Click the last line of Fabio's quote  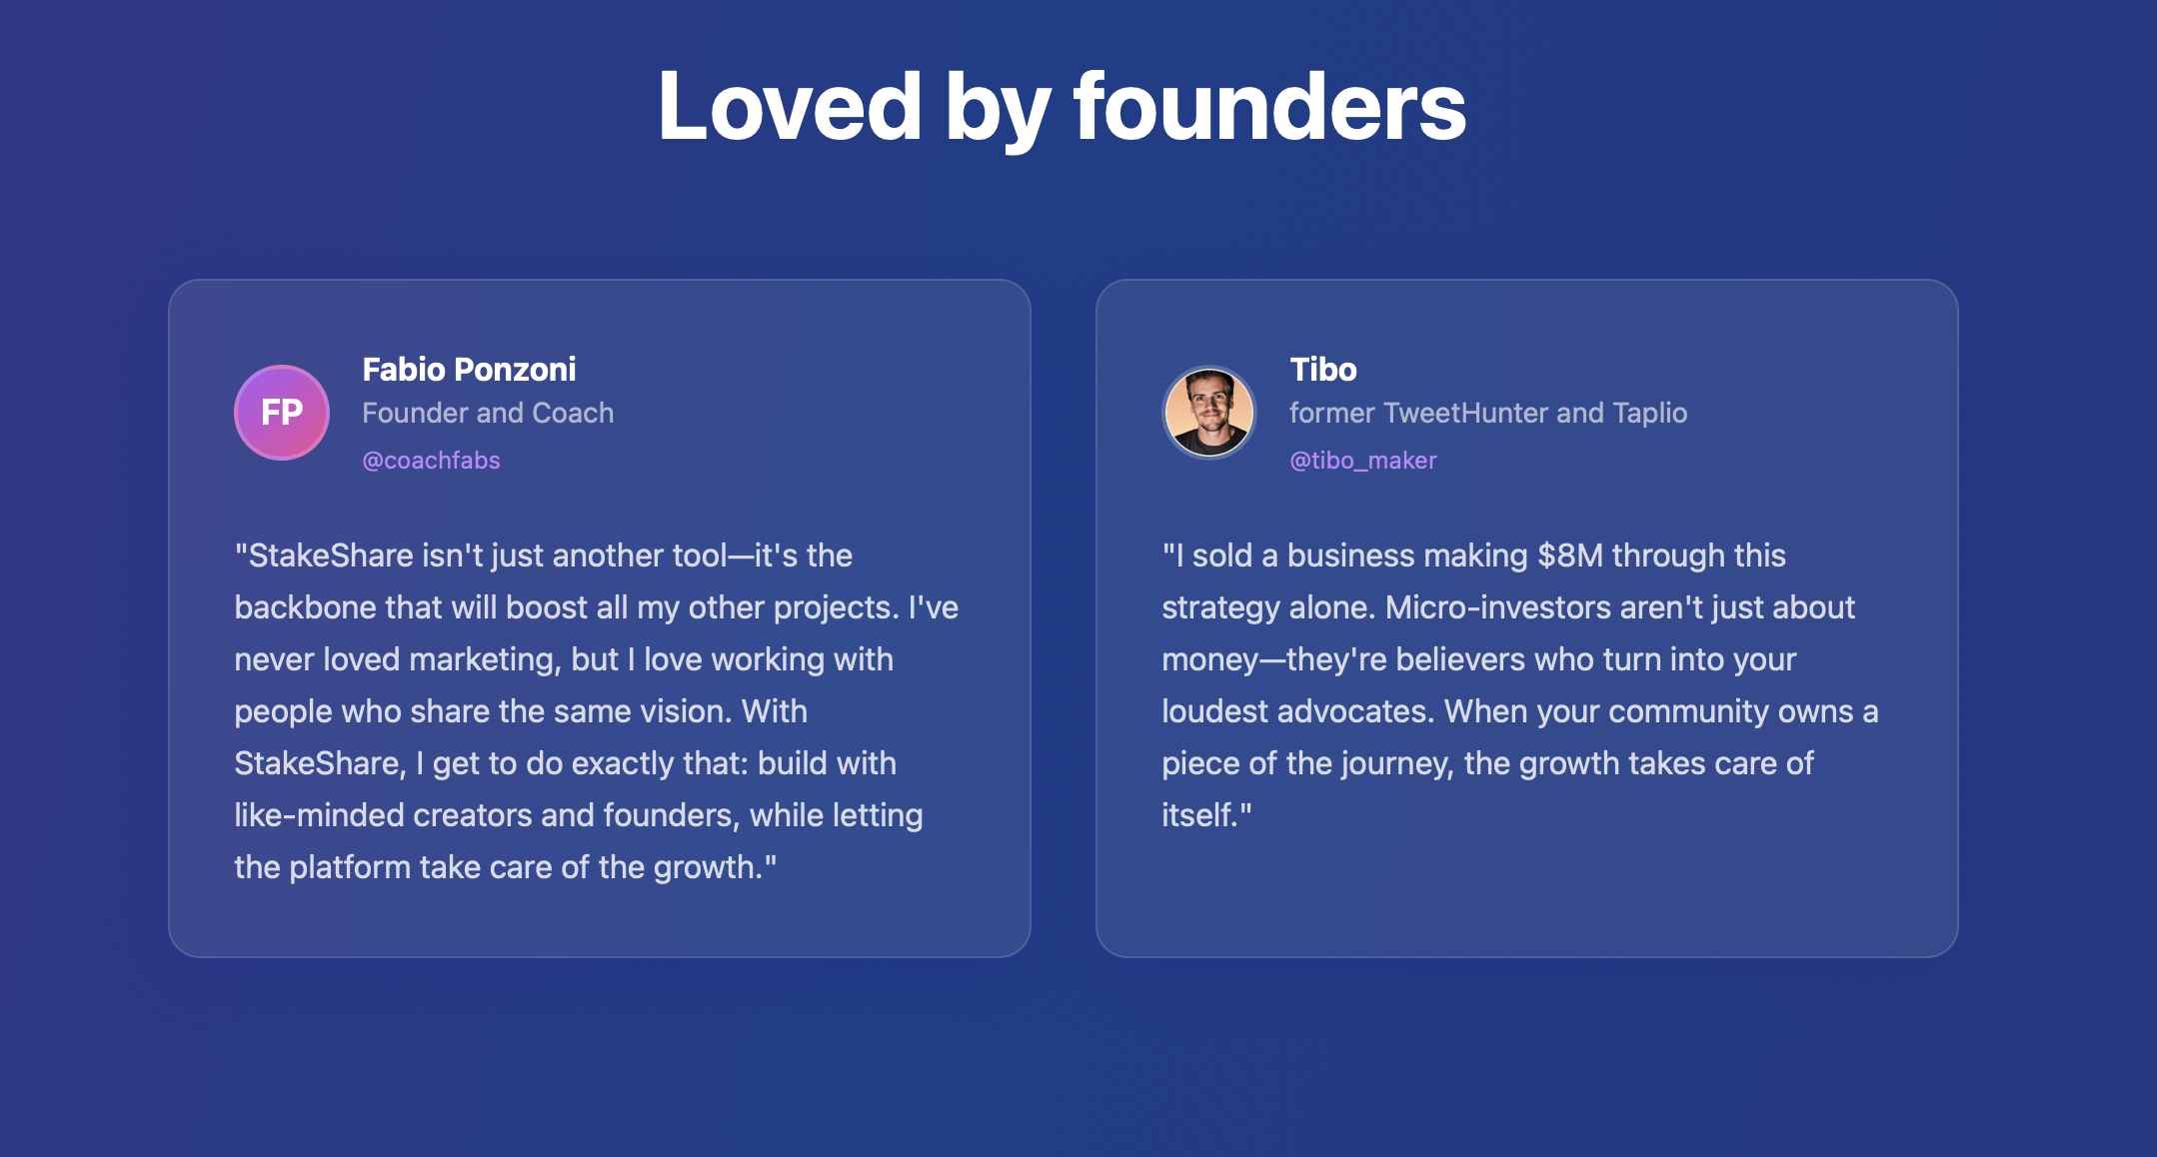(x=505, y=867)
